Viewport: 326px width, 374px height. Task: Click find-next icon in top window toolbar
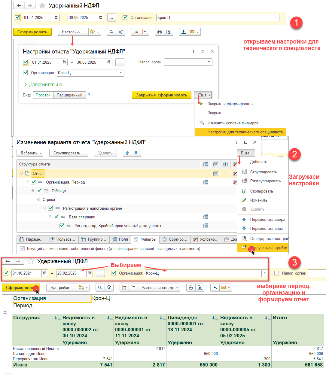click(x=120, y=32)
